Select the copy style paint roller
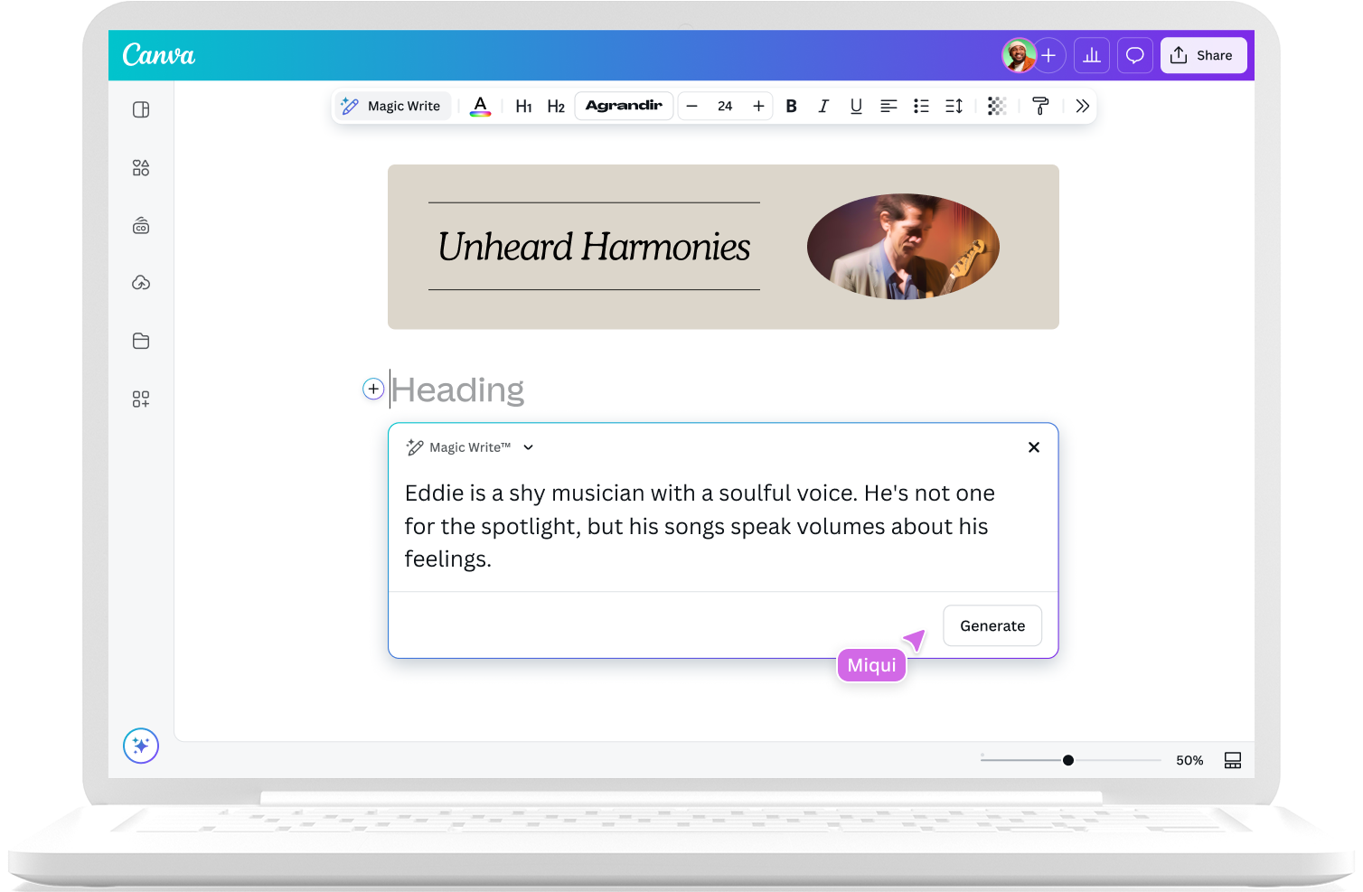The image size is (1363, 892). (1040, 107)
